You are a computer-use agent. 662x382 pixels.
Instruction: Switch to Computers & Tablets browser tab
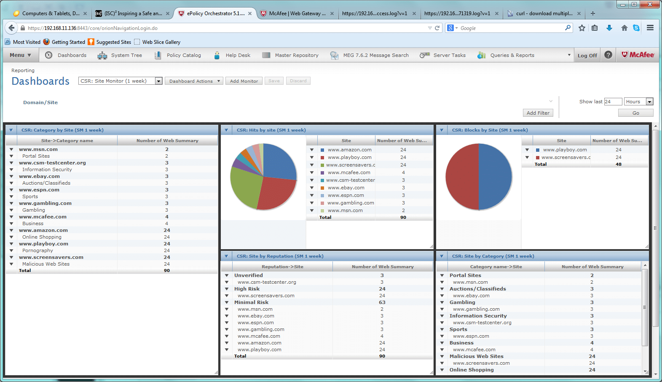tap(50, 13)
